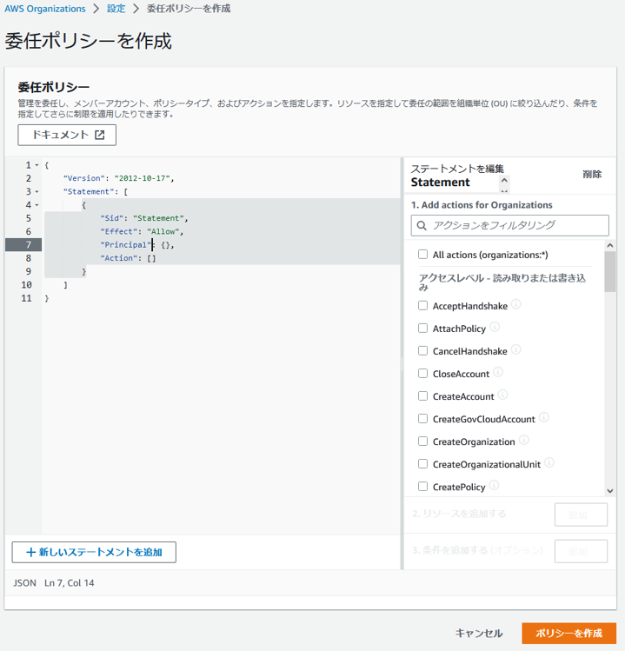Click the 1. Add actions for Organizations heading
Viewport: 625px width, 651px height.
click(482, 205)
